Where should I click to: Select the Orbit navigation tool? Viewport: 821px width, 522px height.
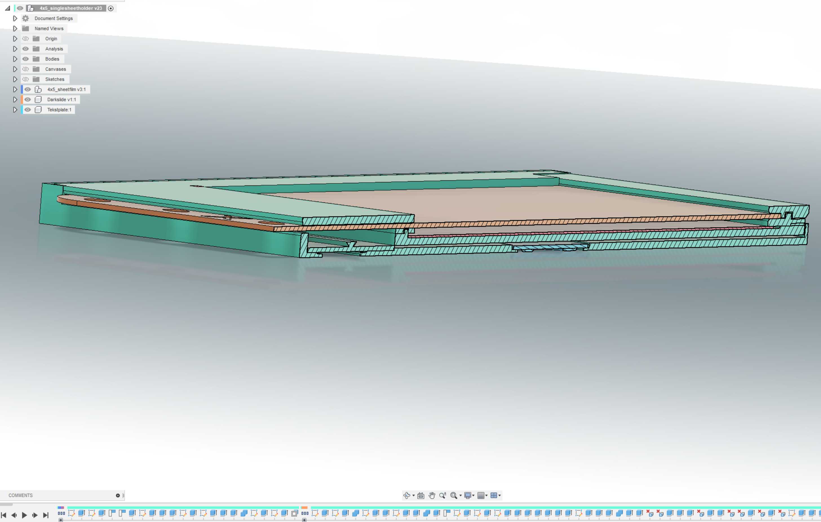pyautogui.click(x=406, y=496)
